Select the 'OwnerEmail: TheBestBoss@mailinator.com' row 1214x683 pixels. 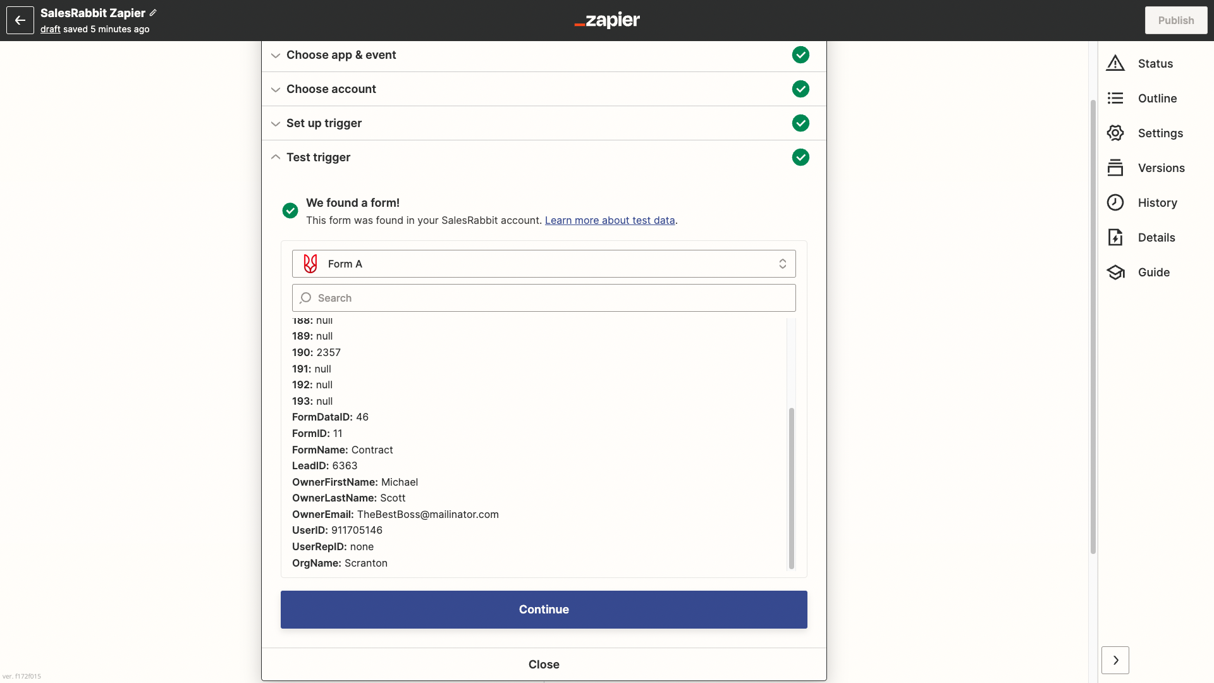pos(395,514)
